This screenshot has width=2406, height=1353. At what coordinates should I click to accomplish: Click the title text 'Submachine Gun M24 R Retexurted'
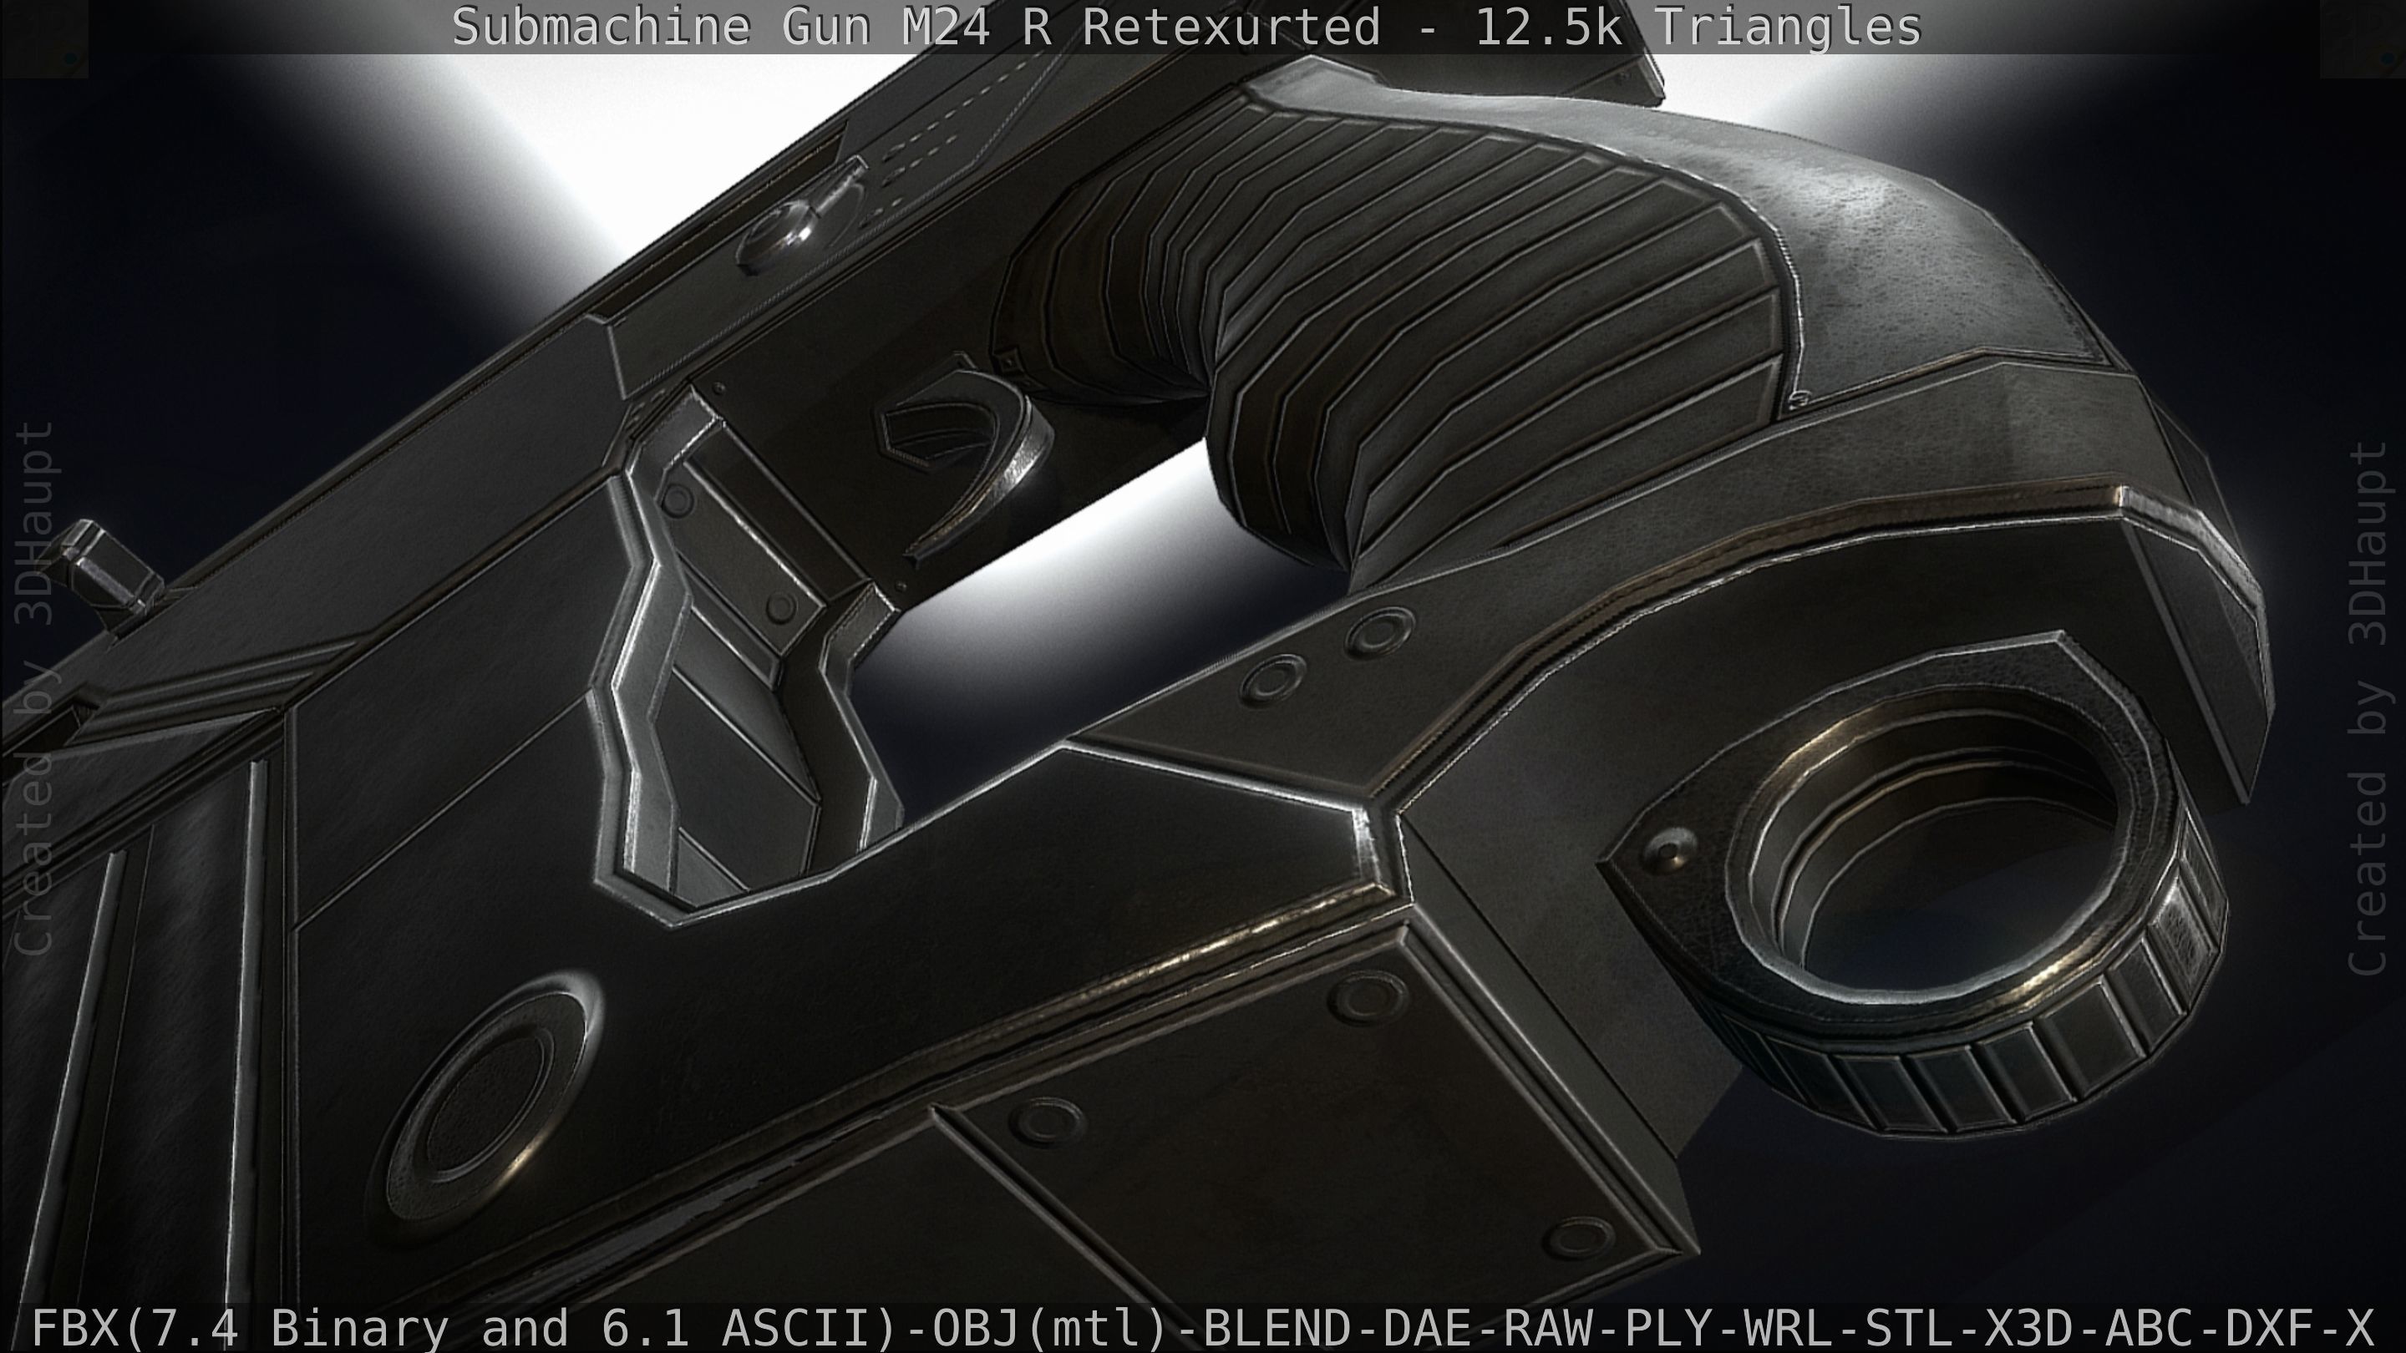click(x=916, y=26)
